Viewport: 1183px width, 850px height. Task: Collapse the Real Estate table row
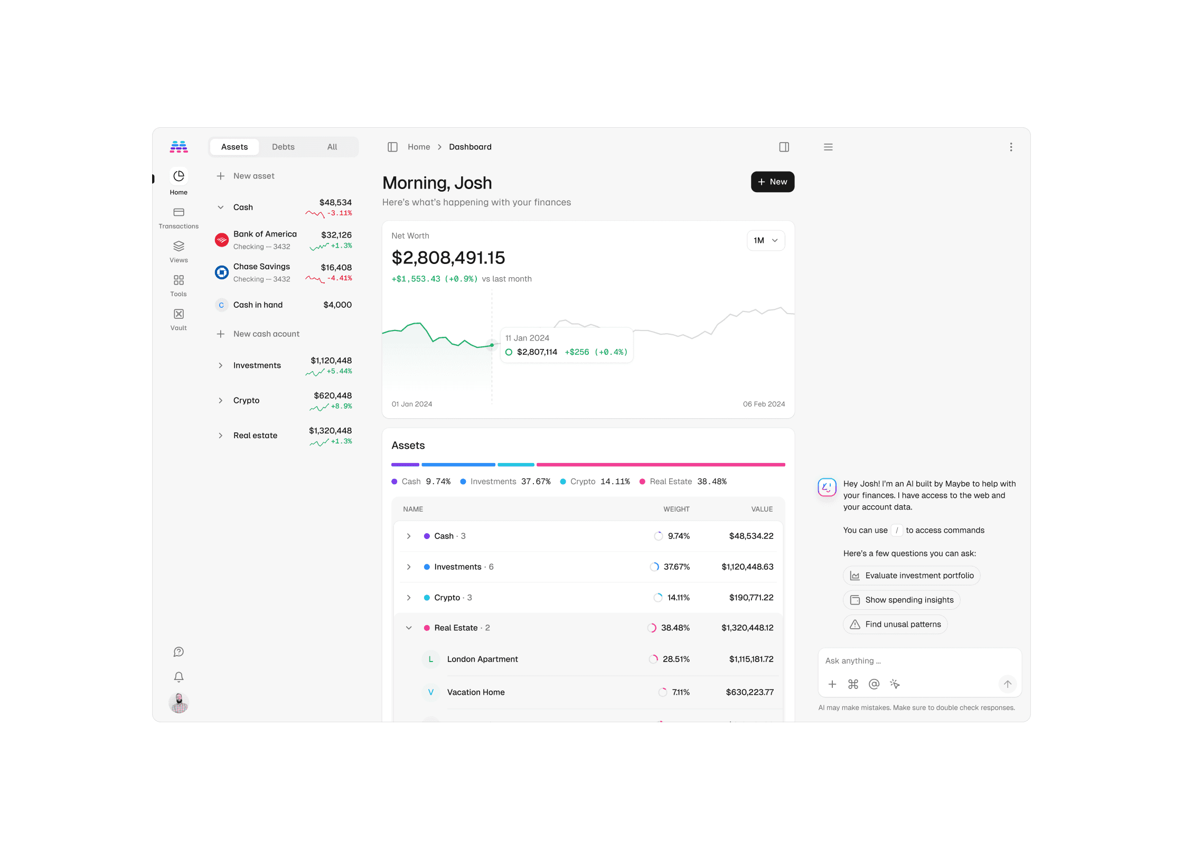pos(409,628)
